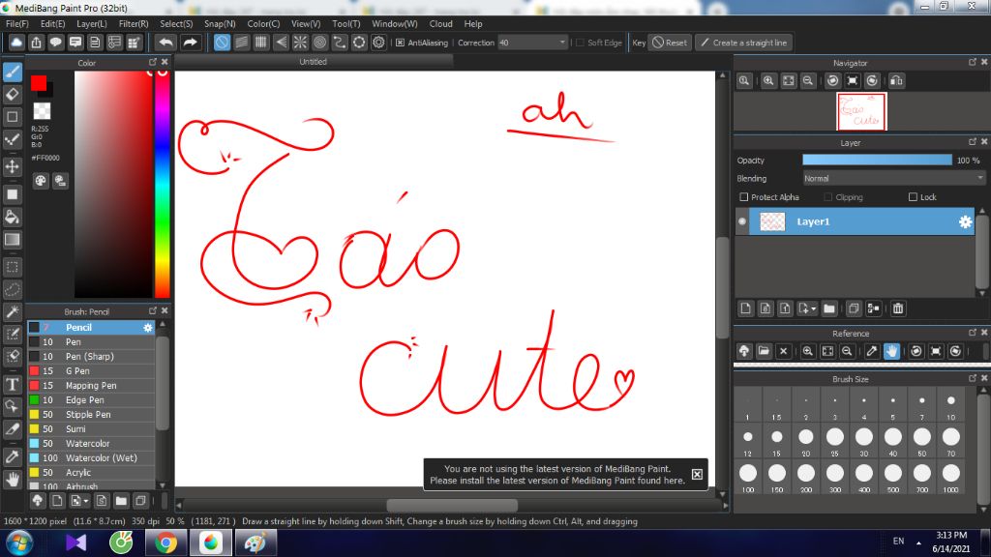
Task: Open the File menu
Action: 17,23
